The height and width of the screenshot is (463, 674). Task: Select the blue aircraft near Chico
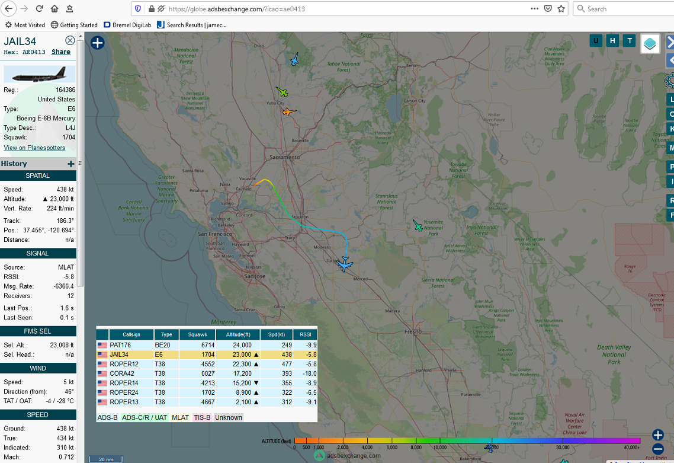294,59
